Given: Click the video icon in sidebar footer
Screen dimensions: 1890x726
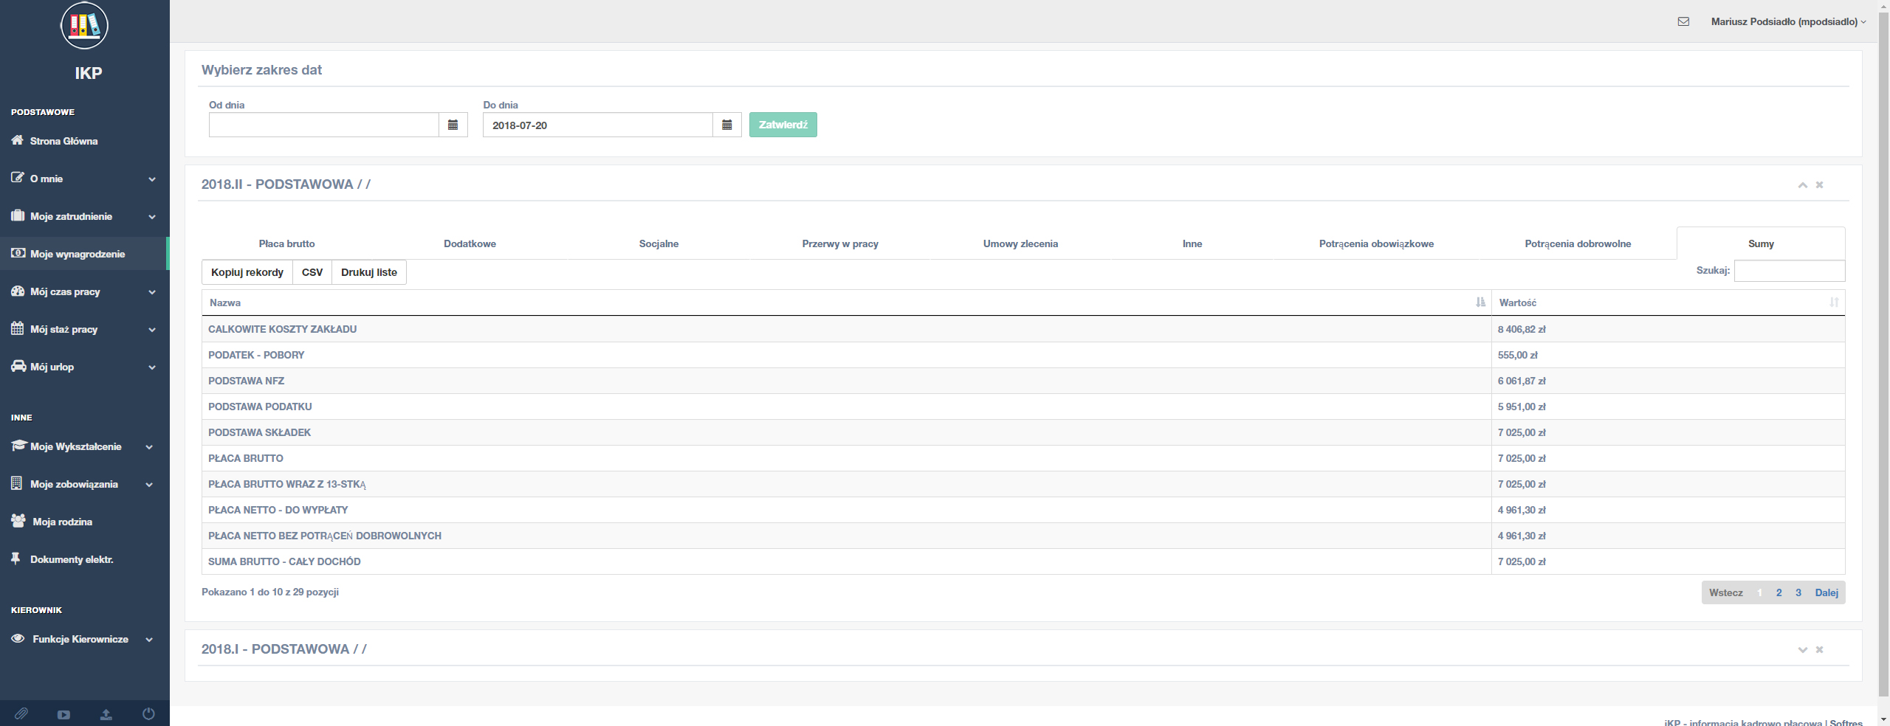Looking at the screenshot, I should pyautogui.click(x=63, y=714).
